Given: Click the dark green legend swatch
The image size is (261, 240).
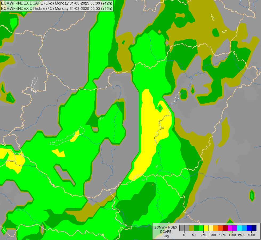Looking at the screenshot, I should (x=196, y=228).
